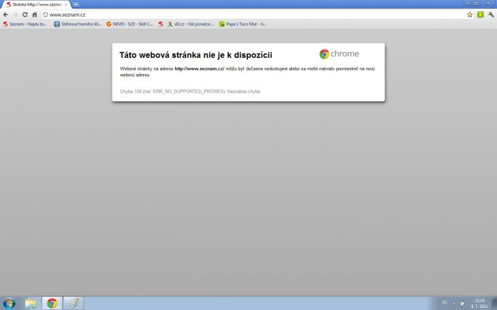The width and height of the screenshot is (497, 310).
Task: Open the 'Seznam – Najdu ta...' bookmark
Action: (x=25, y=24)
